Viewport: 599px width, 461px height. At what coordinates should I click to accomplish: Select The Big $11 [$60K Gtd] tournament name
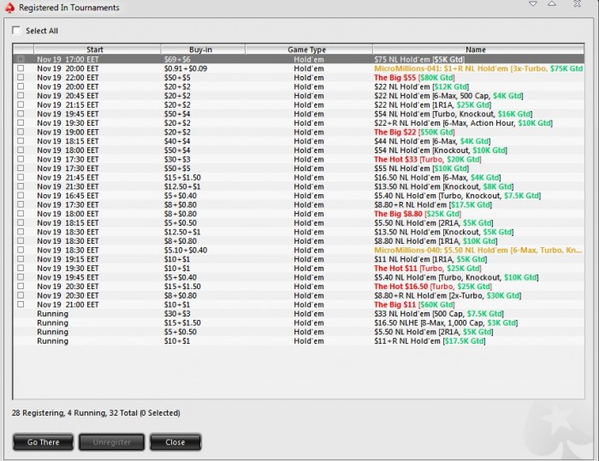coord(414,304)
